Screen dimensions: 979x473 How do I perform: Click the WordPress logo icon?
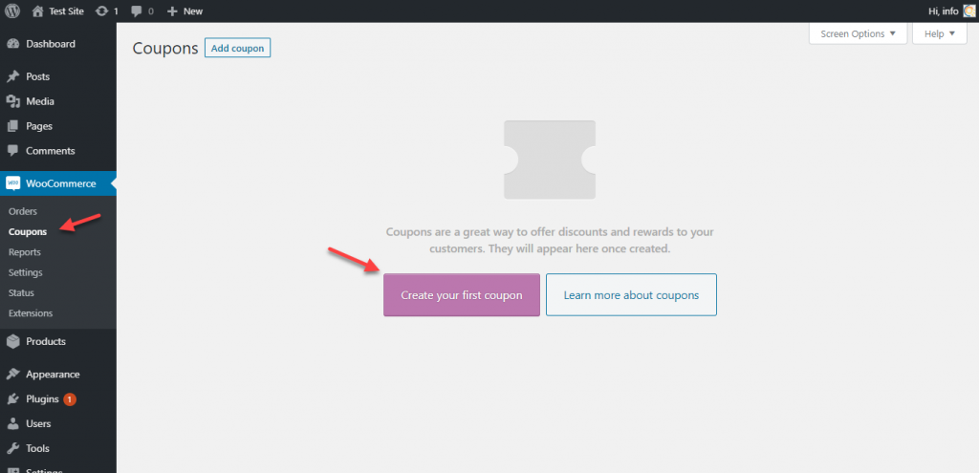coord(12,11)
